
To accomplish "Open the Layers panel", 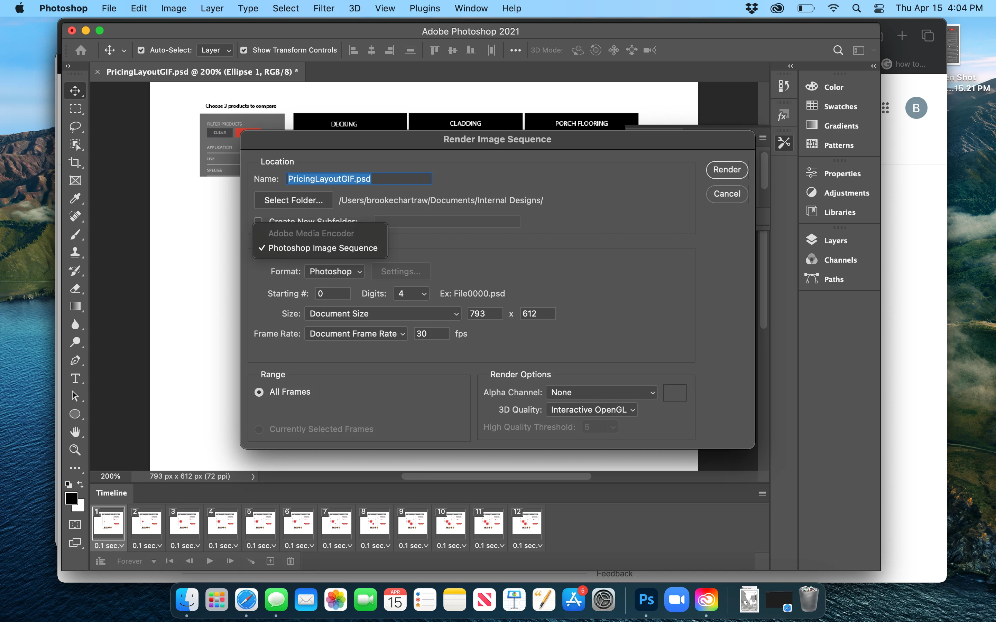I will coord(835,241).
